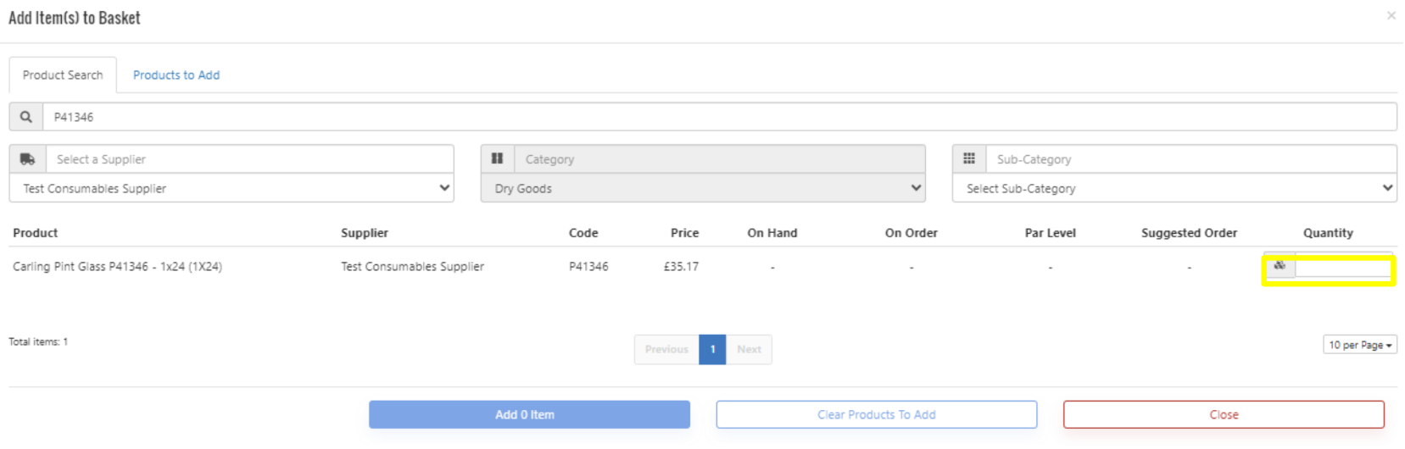Select page 1 in pagination

[712, 349]
